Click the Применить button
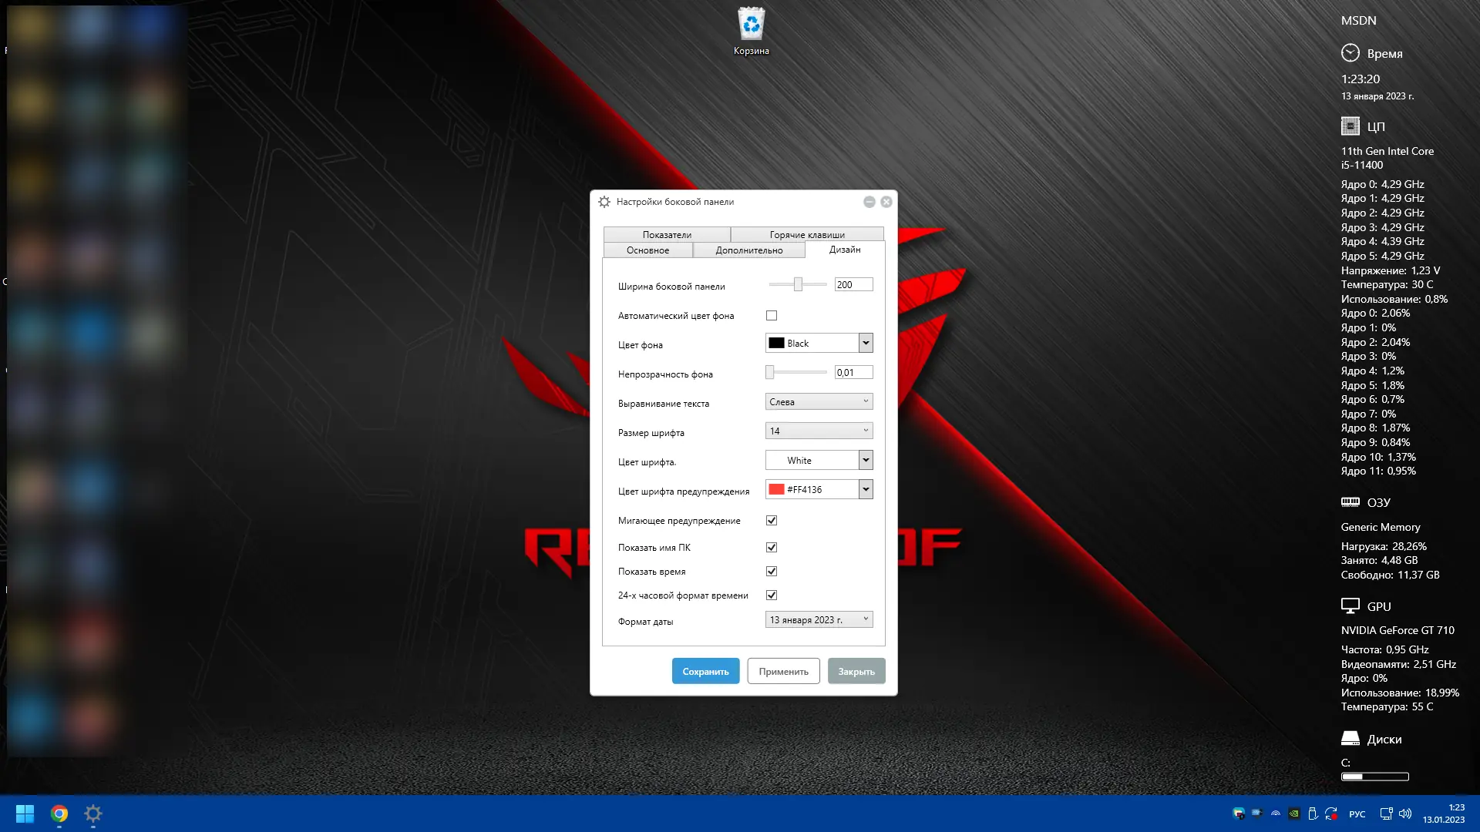 (783, 671)
